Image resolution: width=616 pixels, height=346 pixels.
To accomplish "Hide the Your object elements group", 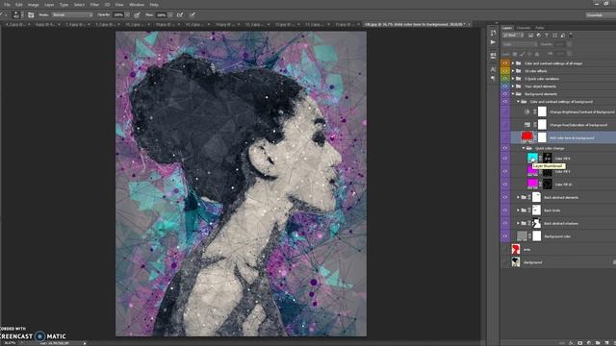I will pyautogui.click(x=504, y=86).
